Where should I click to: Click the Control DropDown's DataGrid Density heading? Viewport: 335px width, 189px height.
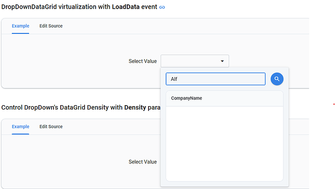point(81,107)
